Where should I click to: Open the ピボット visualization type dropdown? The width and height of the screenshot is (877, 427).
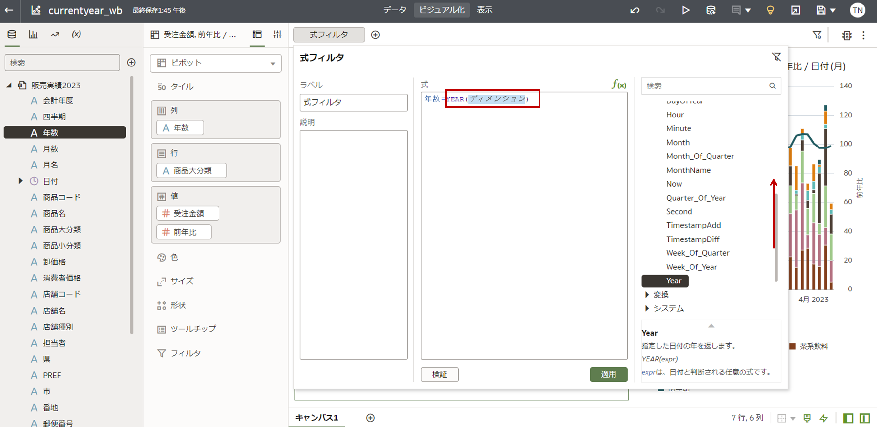coord(216,63)
